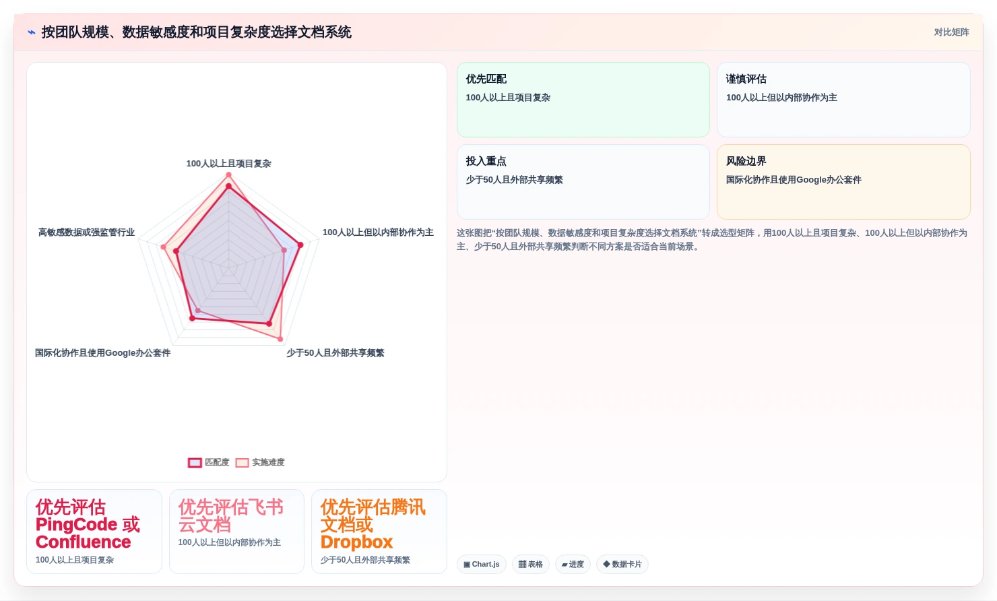The height and width of the screenshot is (601, 997).
Task: Click the grid icon in 表格 chip
Action: click(x=522, y=564)
